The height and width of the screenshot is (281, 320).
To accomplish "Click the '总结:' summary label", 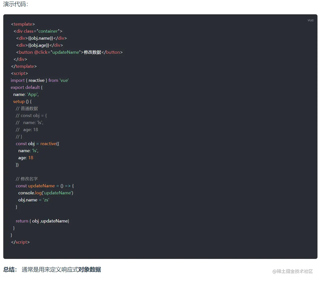I will point(10,270).
